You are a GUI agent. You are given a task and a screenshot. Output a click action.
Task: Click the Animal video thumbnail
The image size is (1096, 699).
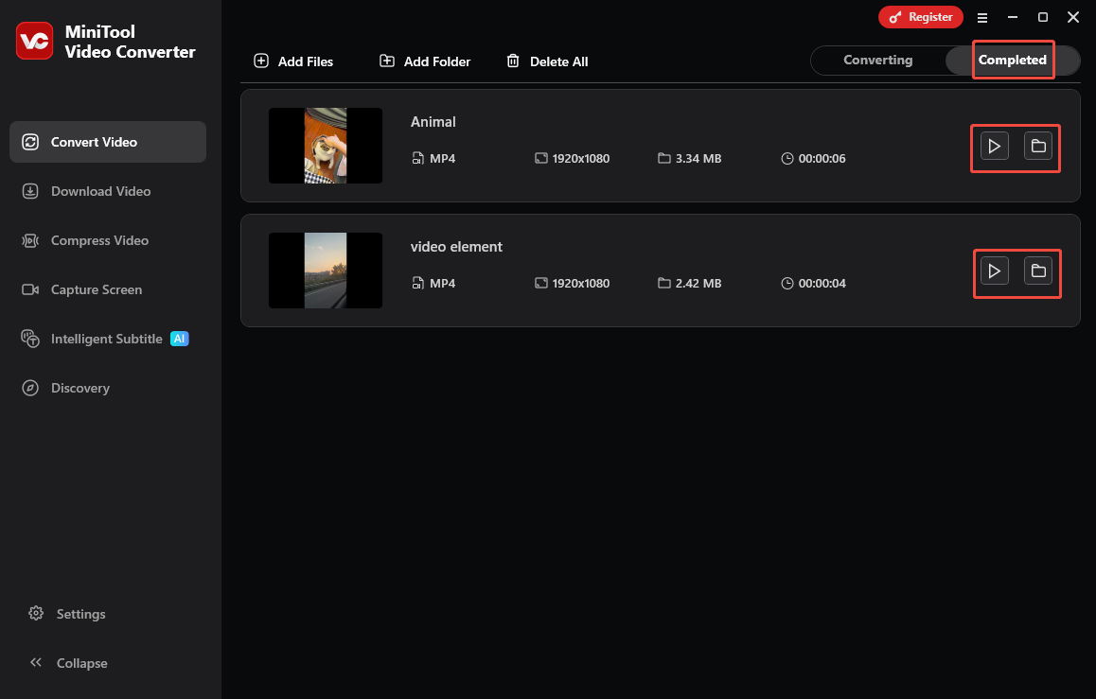325,146
